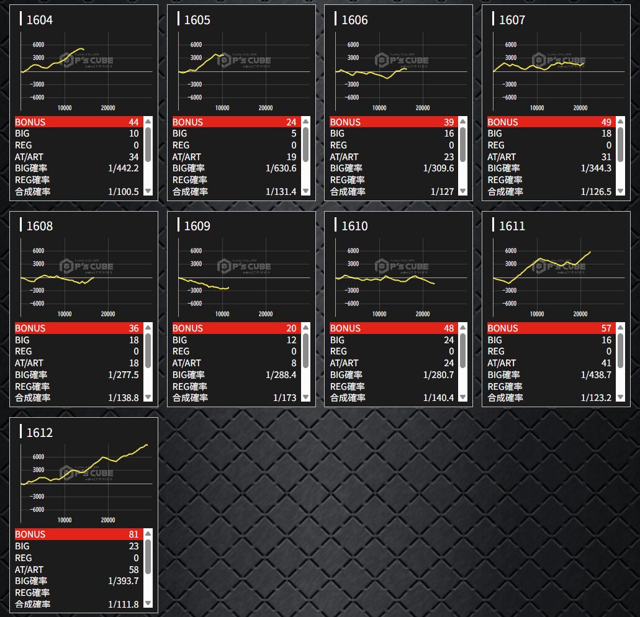This screenshot has width=640, height=617.
Task: Click scroll down arrow in machine 1609 stats
Action: (x=305, y=397)
